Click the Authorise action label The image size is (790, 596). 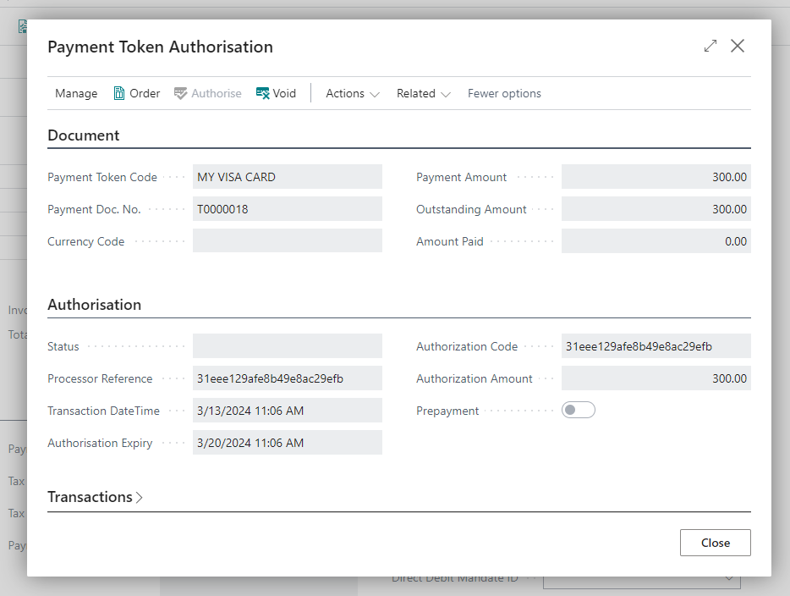click(x=217, y=93)
